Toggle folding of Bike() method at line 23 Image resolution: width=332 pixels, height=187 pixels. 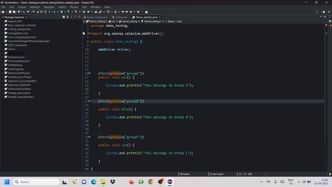89,101
